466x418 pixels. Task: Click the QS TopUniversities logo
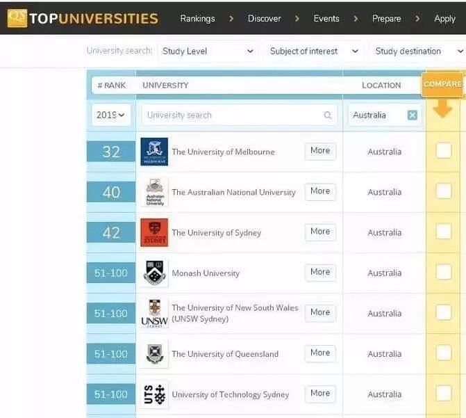[83, 18]
